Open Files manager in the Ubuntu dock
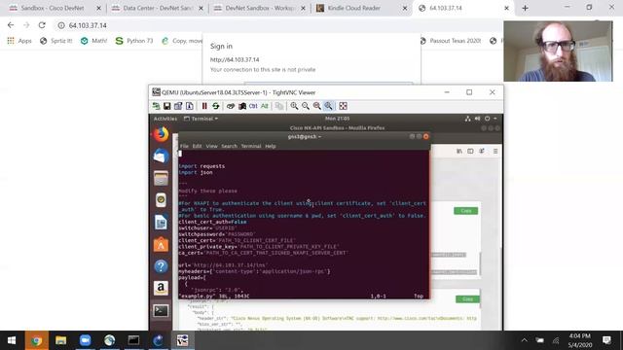Image resolution: width=623 pixels, height=350 pixels. (x=161, y=178)
